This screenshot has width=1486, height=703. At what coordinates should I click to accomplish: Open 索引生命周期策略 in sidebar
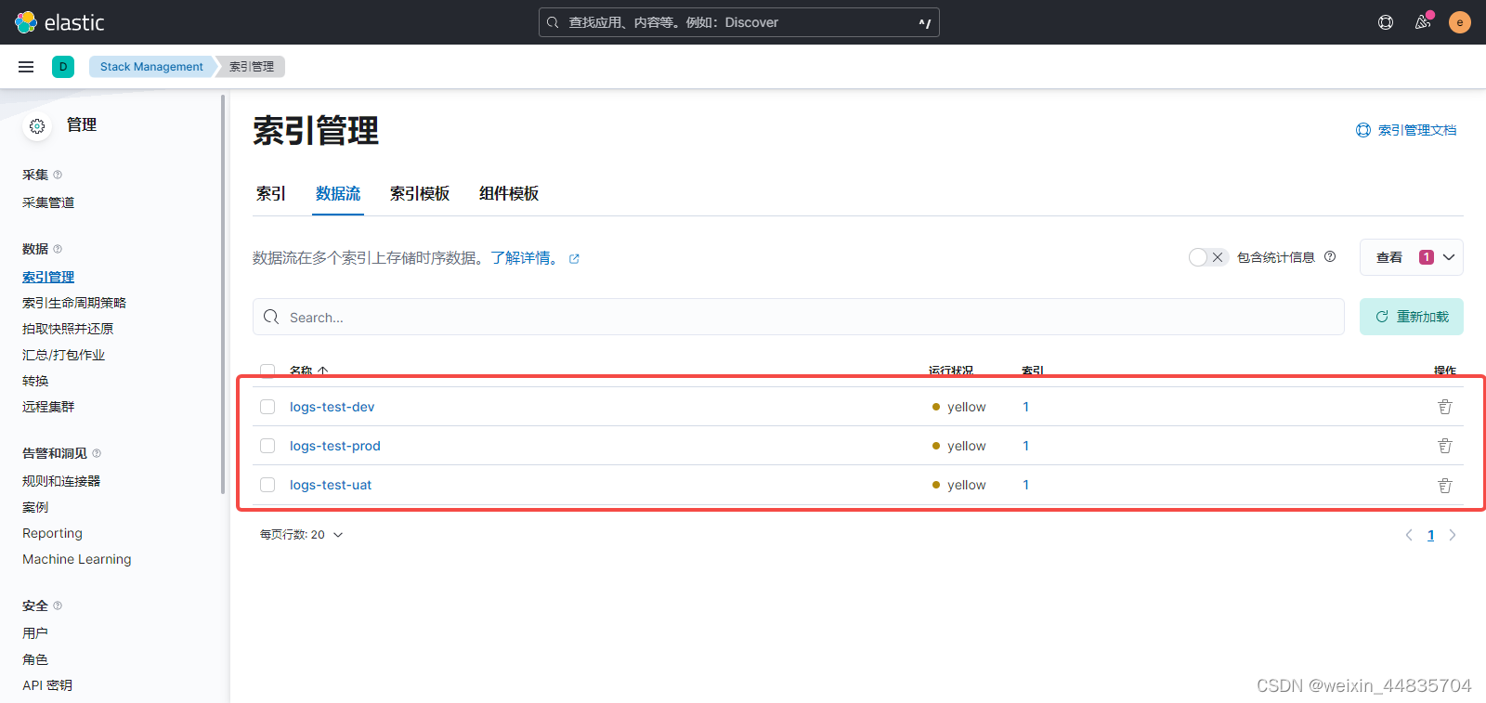tap(74, 303)
